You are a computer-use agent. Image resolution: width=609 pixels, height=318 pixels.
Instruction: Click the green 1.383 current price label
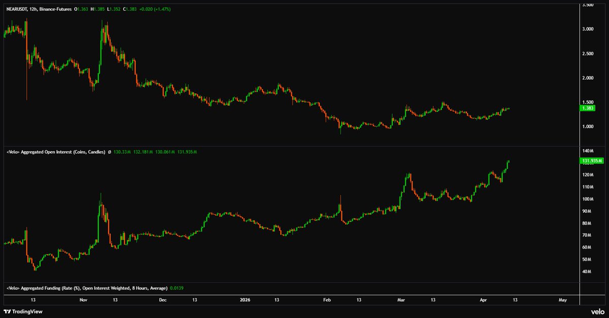(x=589, y=108)
